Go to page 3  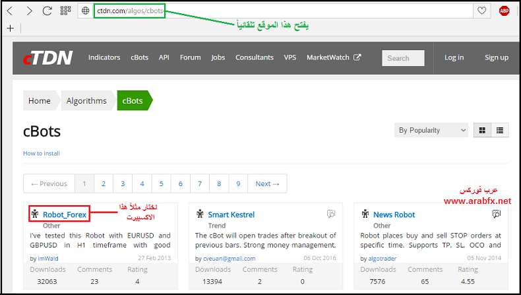(x=123, y=183)
